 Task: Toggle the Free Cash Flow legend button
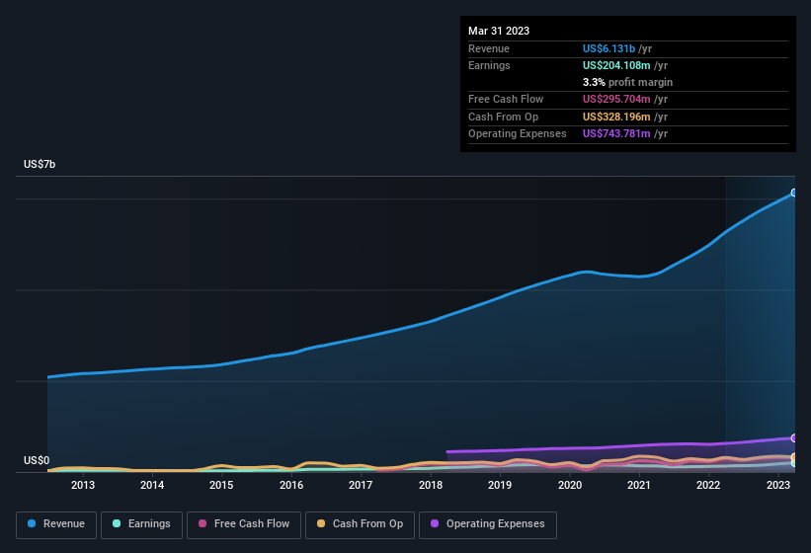[x=244, y=524]
